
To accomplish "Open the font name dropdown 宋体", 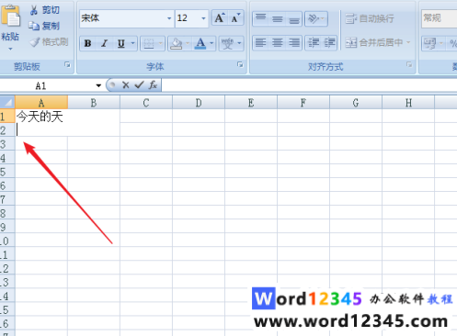I will click(169, 18).
